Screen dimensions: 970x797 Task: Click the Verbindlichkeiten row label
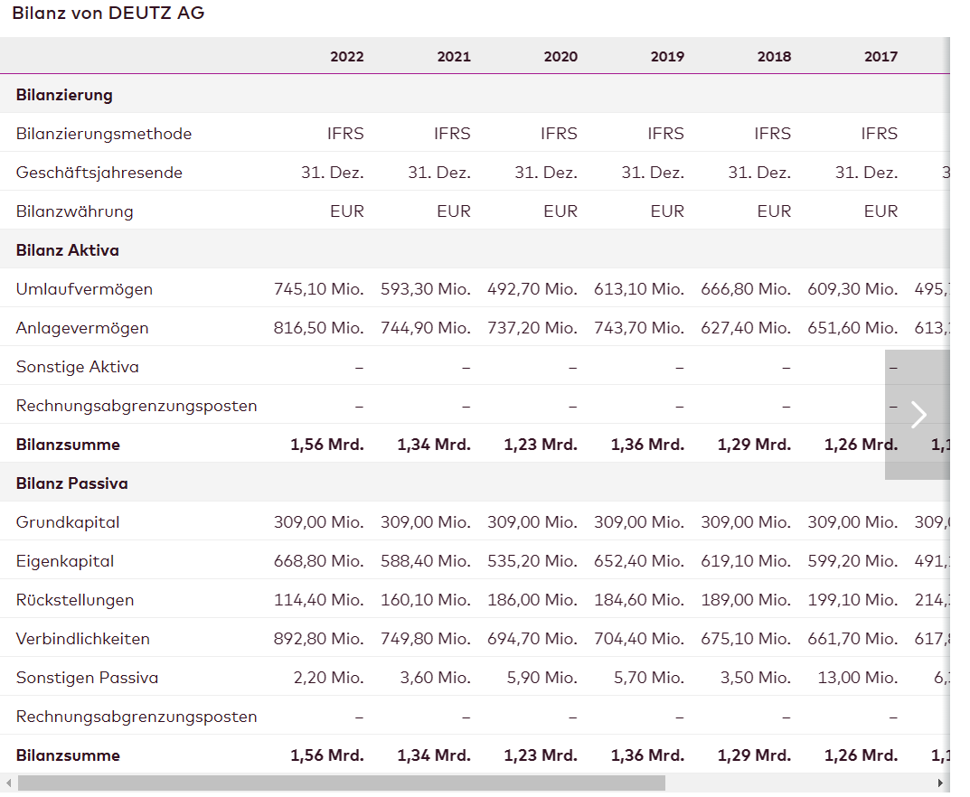click(x=83, y=639)
